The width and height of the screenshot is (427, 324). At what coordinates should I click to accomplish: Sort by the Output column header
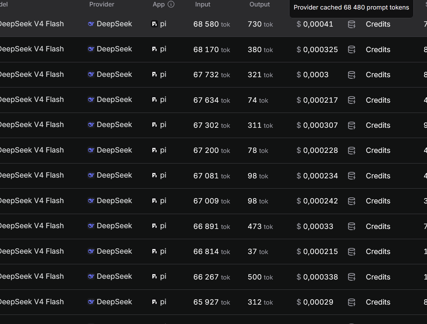click(259, 4)
